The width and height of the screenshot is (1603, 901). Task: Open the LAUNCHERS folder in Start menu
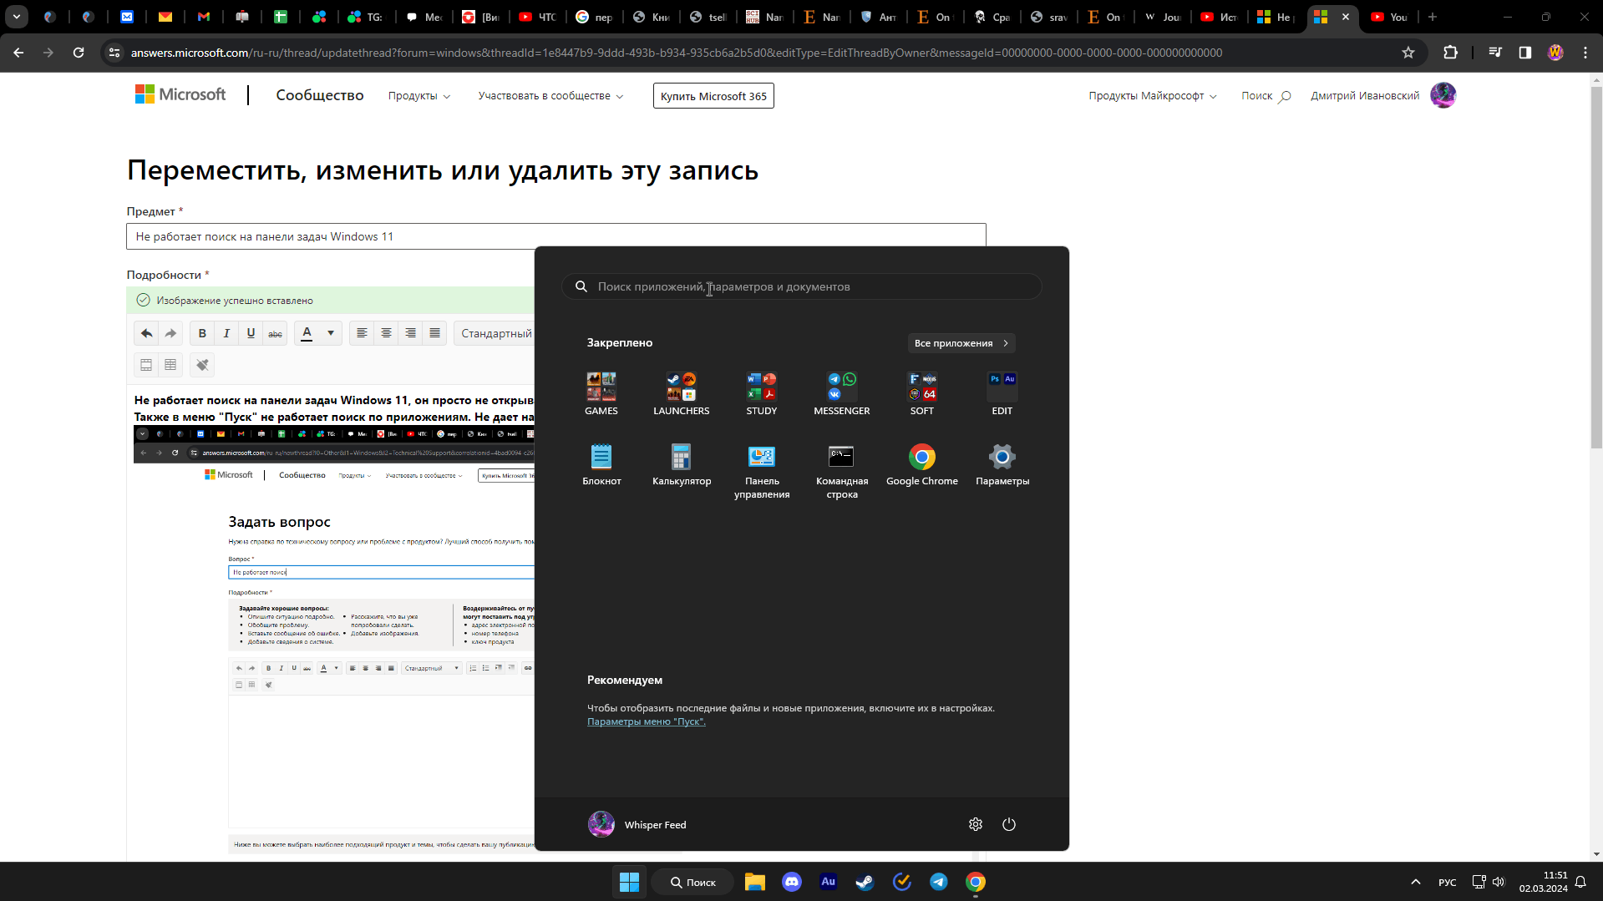(681, 393)
